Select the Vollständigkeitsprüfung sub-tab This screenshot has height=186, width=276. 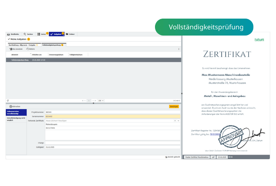click(x=54, y=45)
